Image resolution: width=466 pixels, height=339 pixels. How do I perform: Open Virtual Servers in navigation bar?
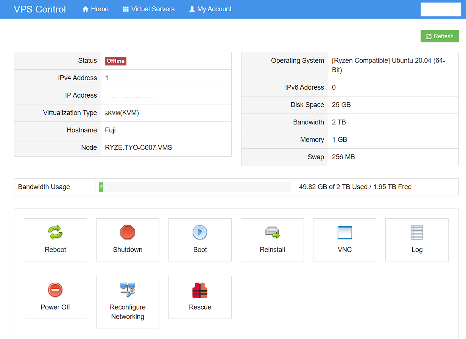pos(149,9)
